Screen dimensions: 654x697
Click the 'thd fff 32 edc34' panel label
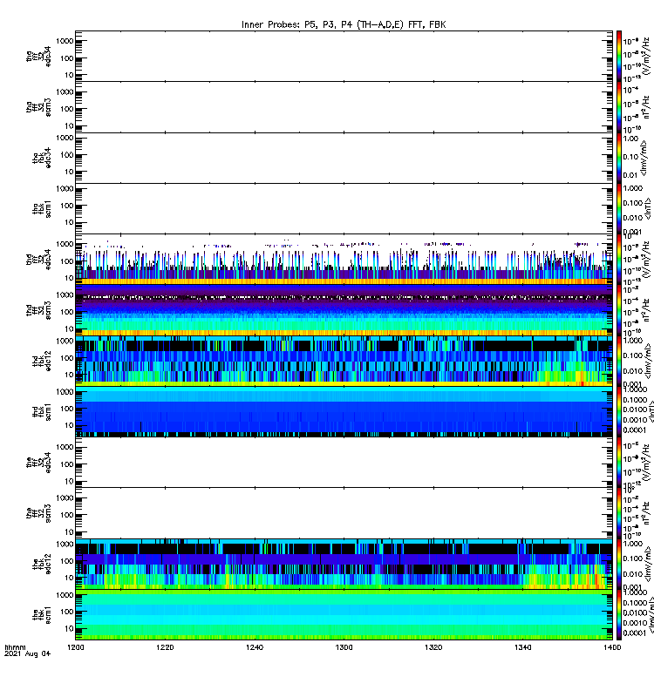tap(38, 260)
